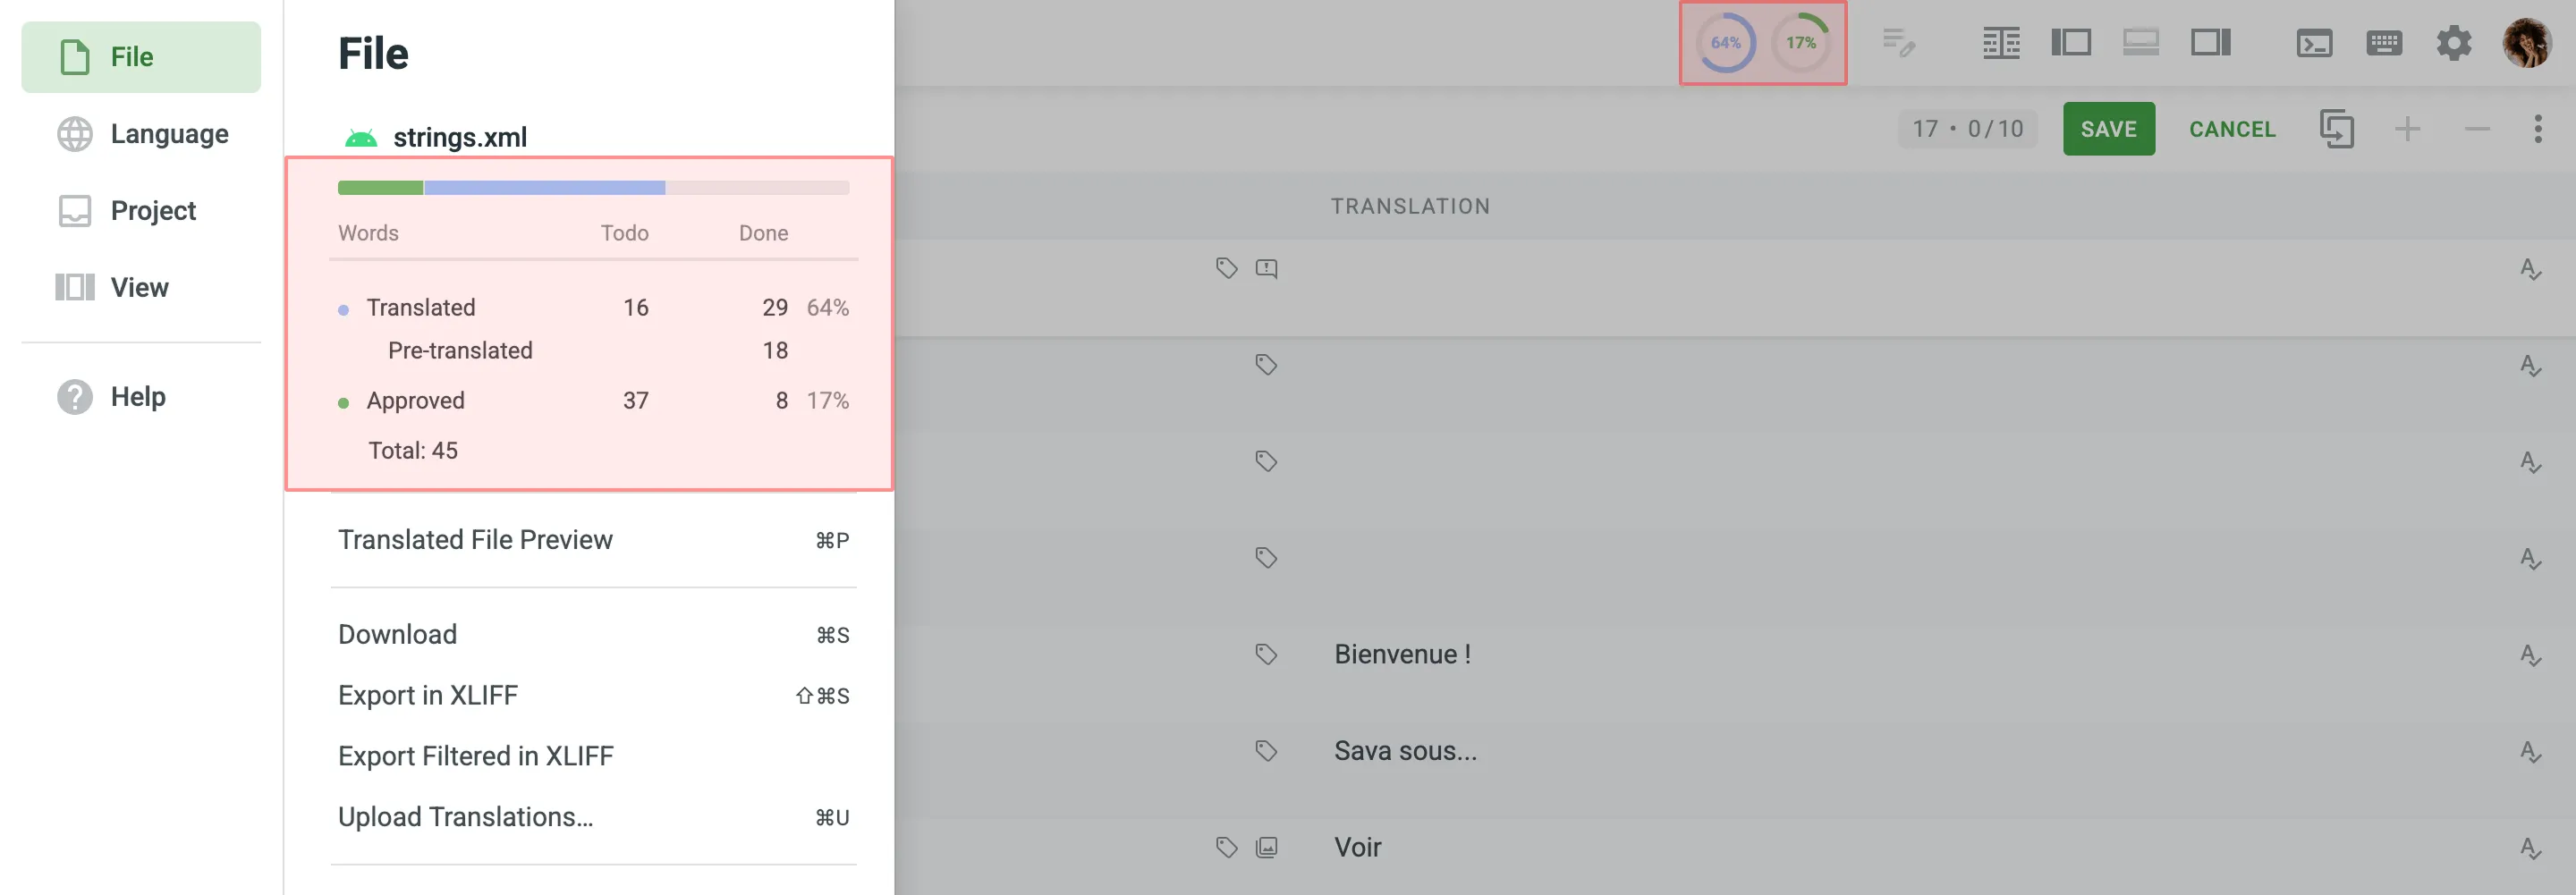Image resolution: width=2576 pixels, height=895 pixels.
Task: Click the duplicate strings toggle icon
Action: pyautogui.click(x=2337, y=128)
